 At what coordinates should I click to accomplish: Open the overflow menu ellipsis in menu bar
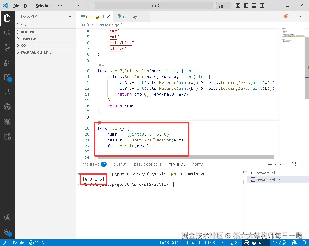point(60,6)
